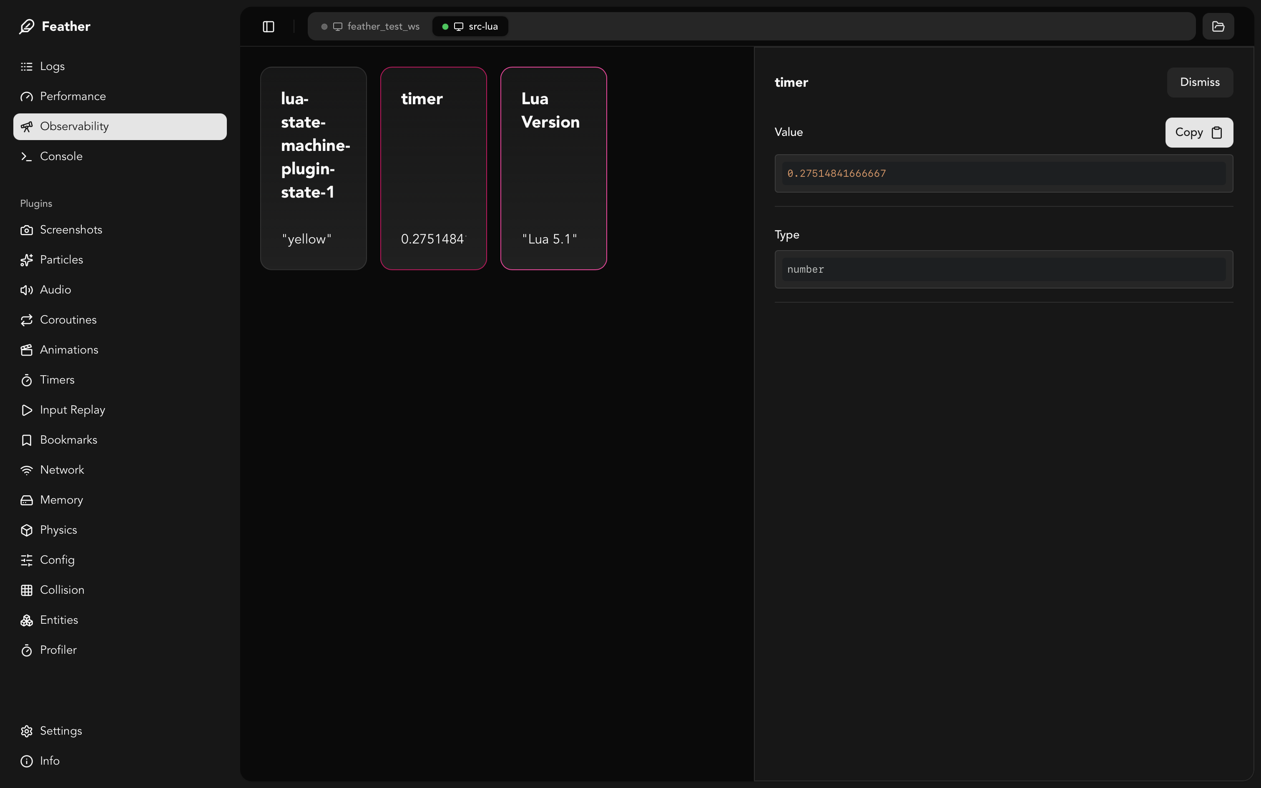Click the Performance gauge icon
Screen dimensions: 1261x788
pos(27,97)
